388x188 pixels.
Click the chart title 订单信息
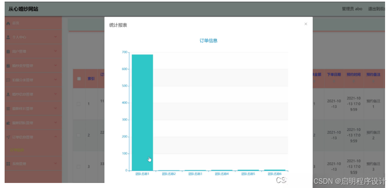[209, 41]
